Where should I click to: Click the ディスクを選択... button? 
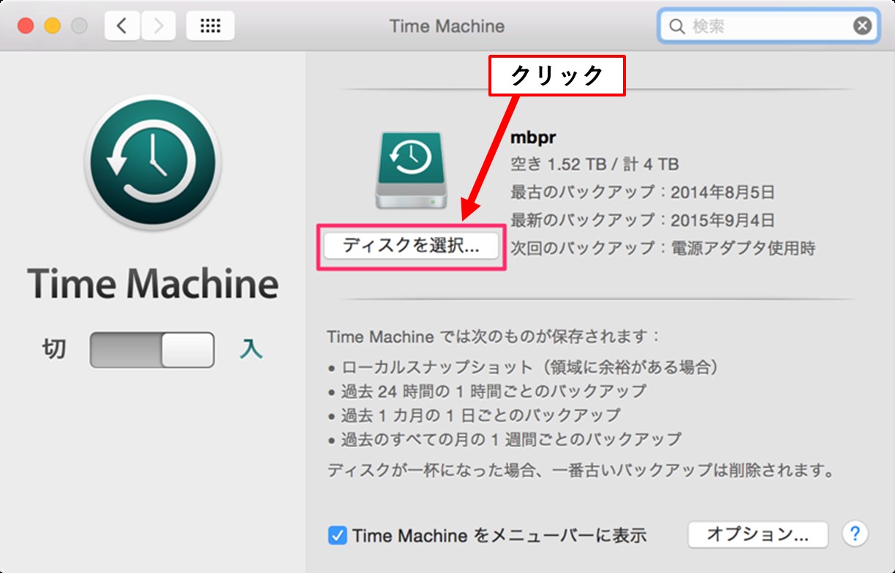click(x=411, y=246)
